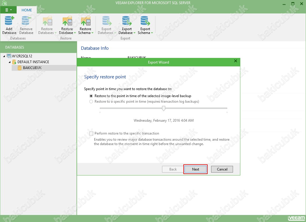Click the Export Databases ribbon icon
This screenshot has width=306, height=222.
[107, 21]
